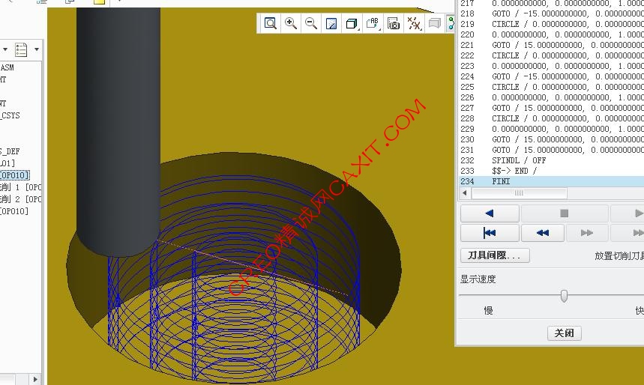Click model tree scrollbar right arrow
The width and height of the screenshot is (644, 385).
coord(35,379)
